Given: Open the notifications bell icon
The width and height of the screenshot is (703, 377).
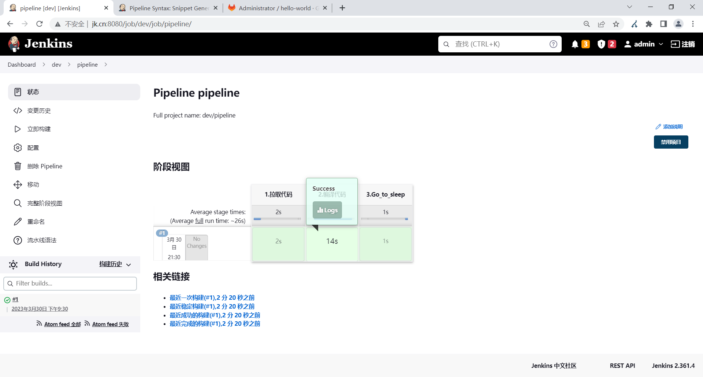Looking at the screenshot, I should [x=575, y=44].
